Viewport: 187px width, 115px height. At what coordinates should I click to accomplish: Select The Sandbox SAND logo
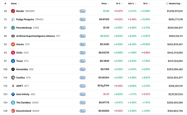click(x=13, y=103)
